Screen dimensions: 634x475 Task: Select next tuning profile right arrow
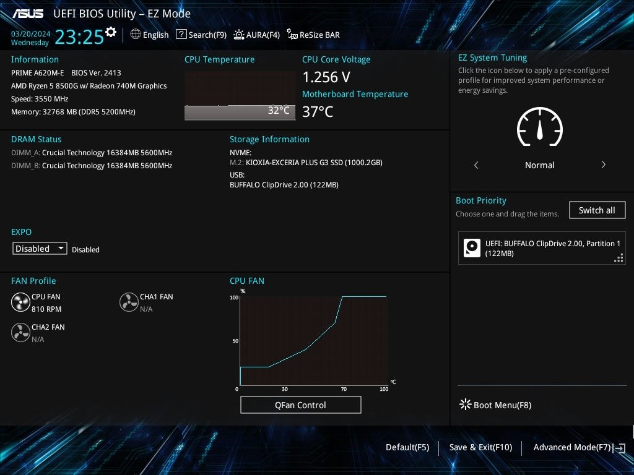coord(603,165)
